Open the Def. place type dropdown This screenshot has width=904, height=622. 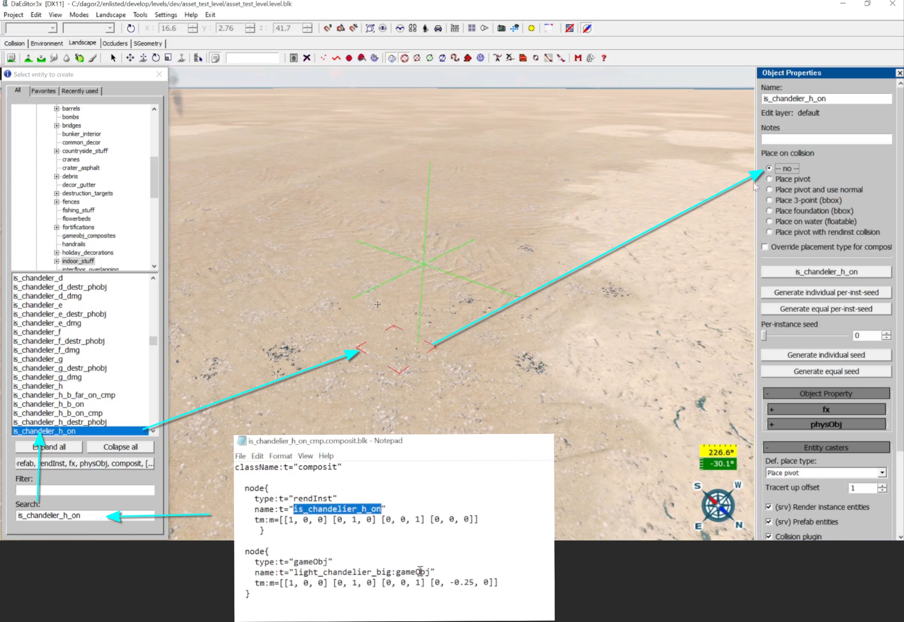coord(882,473)
